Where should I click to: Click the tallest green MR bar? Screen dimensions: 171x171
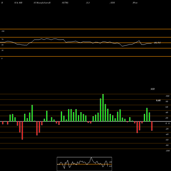(103, 108)
